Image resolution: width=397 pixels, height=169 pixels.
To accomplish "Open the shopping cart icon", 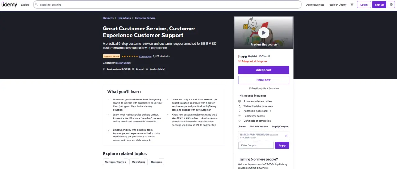I will point(352,5).
